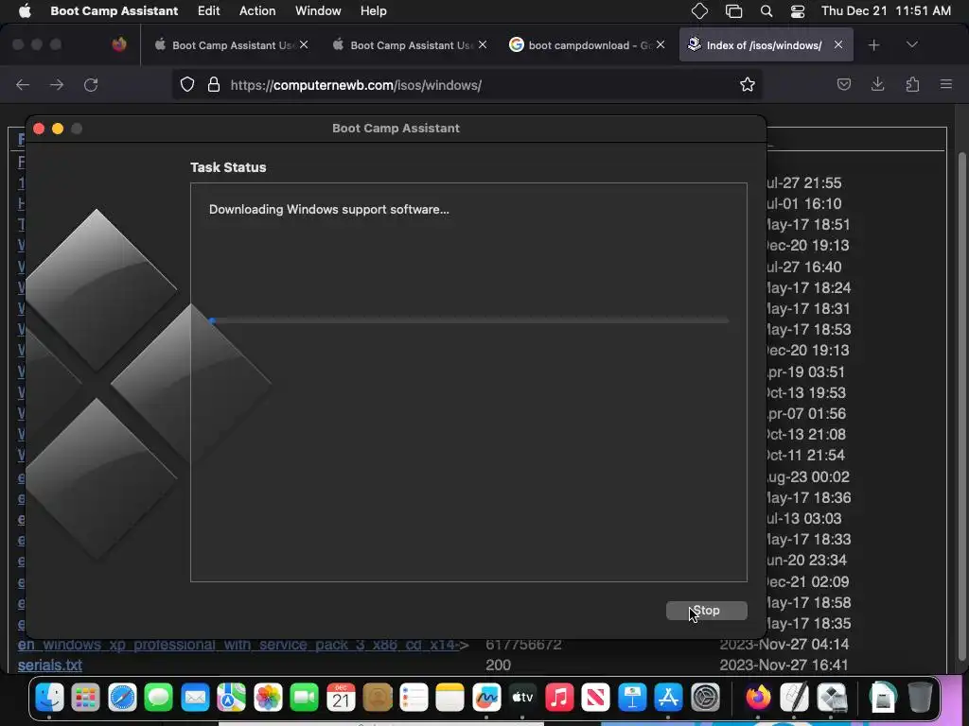Click the download progress bar

point(469,320)
